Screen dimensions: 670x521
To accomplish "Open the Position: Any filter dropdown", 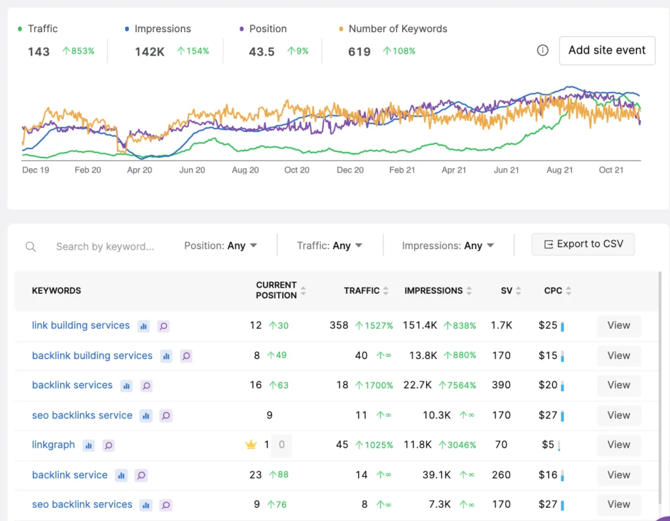I will 220,246.
